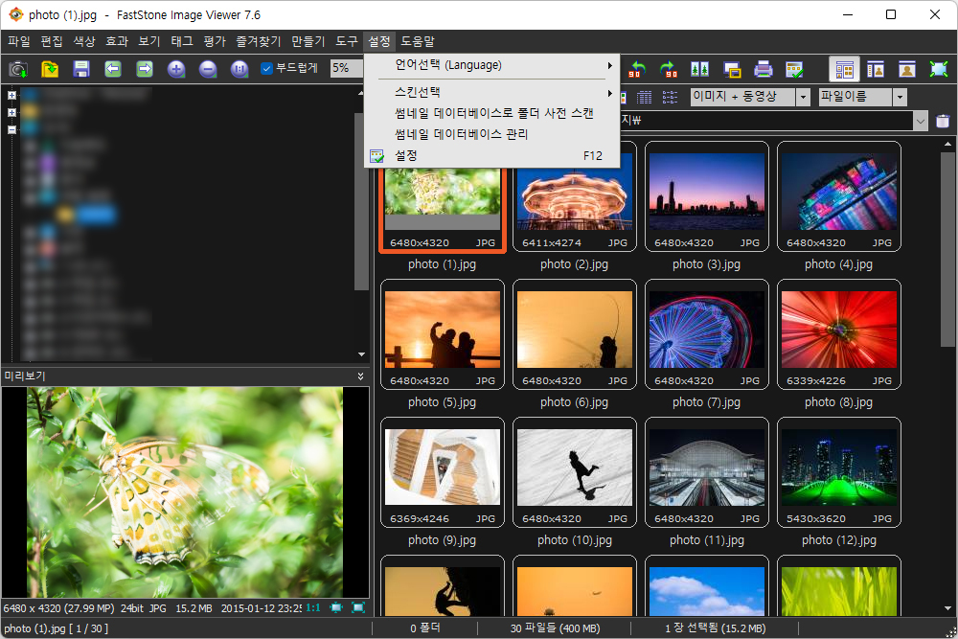Open the 보기 menu

point(149,41)
